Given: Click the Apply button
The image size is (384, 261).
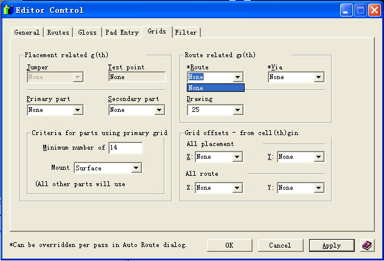Looking at the screenshot, I should tap(332, 245).
